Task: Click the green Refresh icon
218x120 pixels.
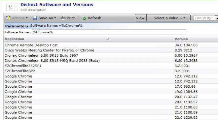Action: pos(84,18)
